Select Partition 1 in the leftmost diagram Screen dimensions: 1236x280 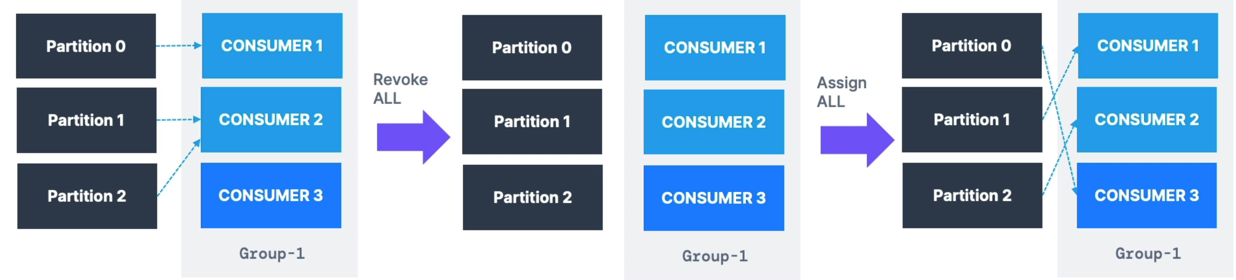86,120
